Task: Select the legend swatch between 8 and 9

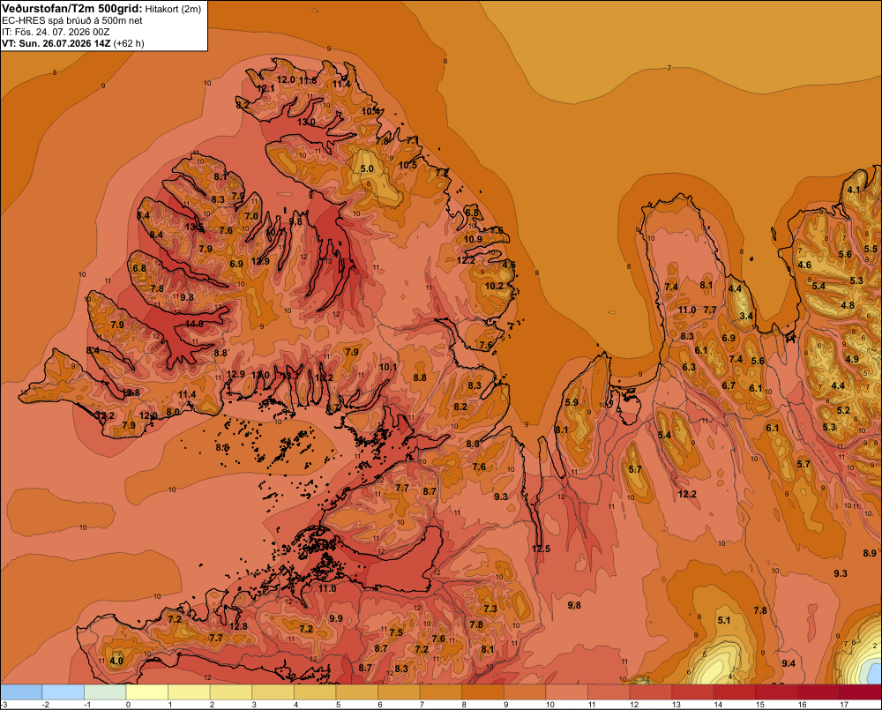Action: (x=483, y=691)
